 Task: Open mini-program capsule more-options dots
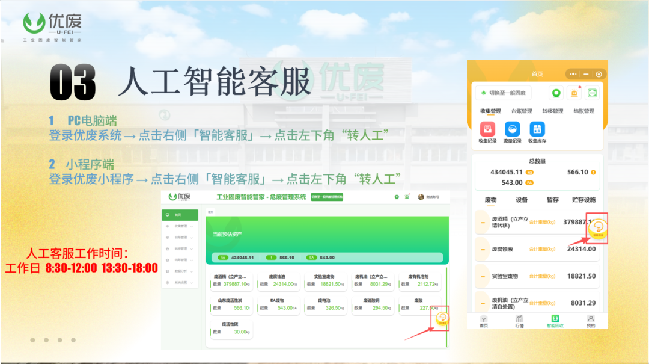[x=573, y=74]
